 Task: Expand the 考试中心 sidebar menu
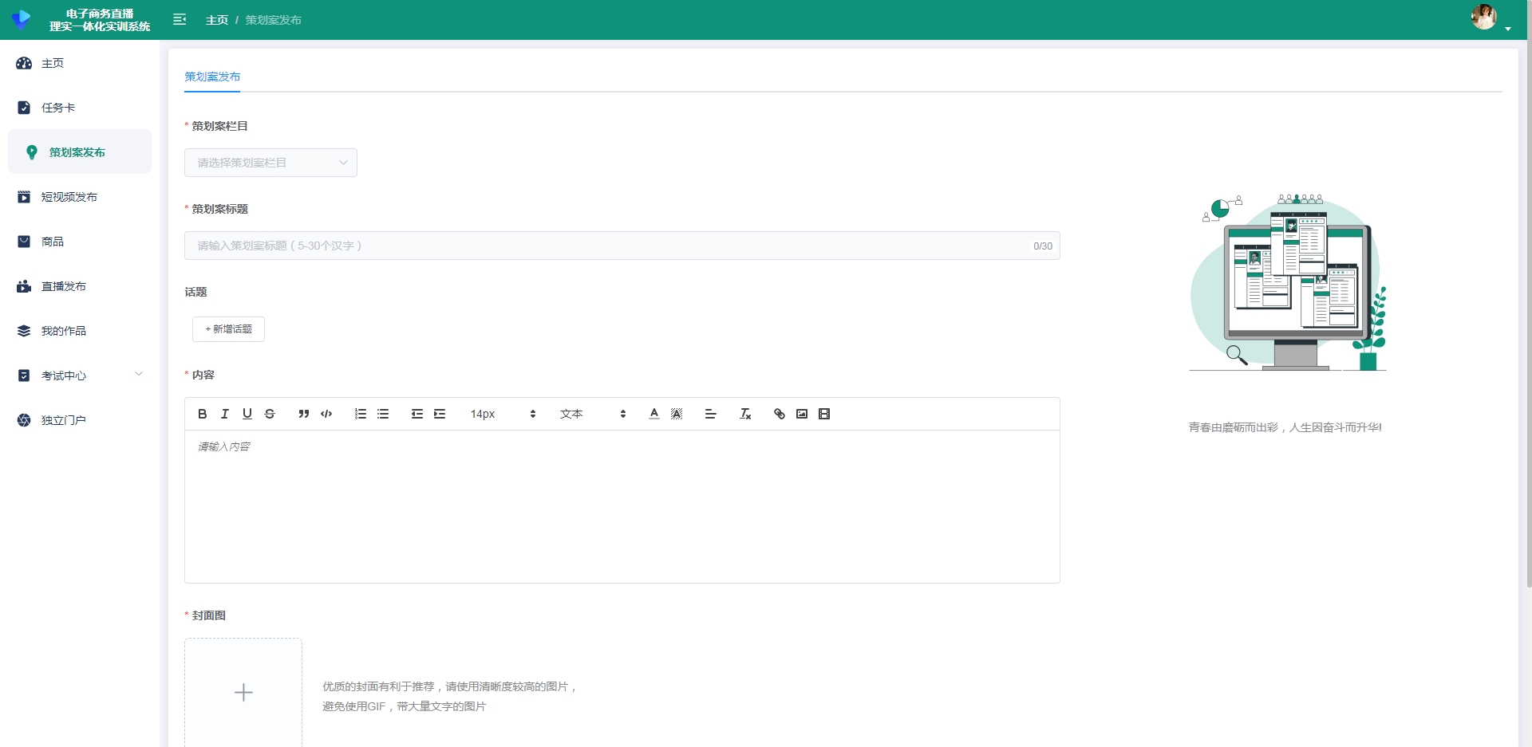pos(80,375)
